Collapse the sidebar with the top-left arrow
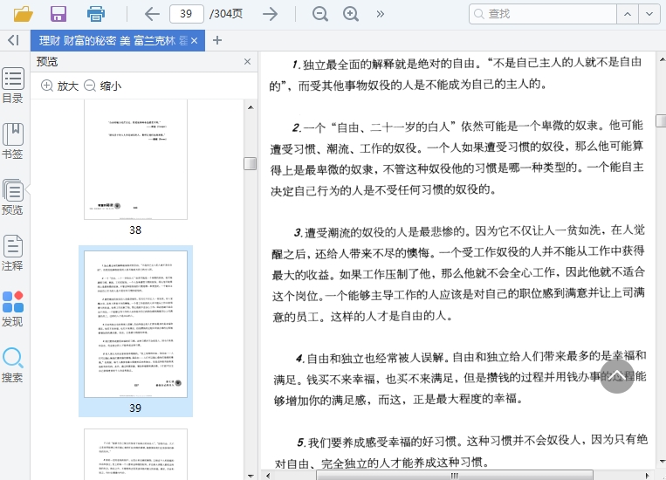 [x=13, y=40]
